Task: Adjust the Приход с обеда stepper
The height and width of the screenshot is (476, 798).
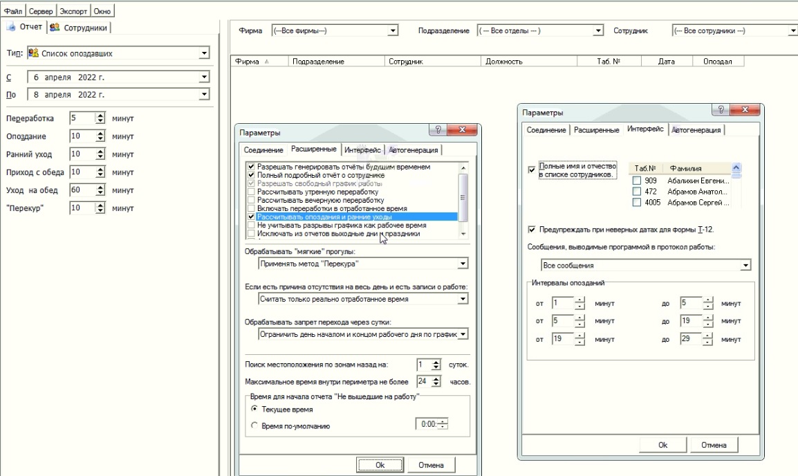Action: pyautogui.click(x=100, y=172)
